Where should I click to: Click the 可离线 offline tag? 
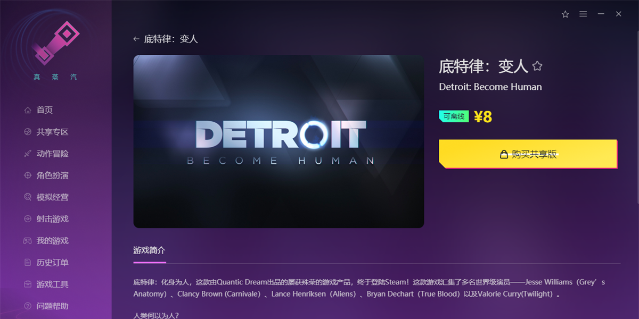454,116
